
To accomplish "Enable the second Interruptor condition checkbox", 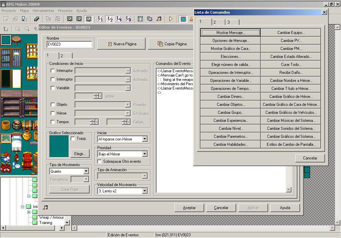I will 53,79.
